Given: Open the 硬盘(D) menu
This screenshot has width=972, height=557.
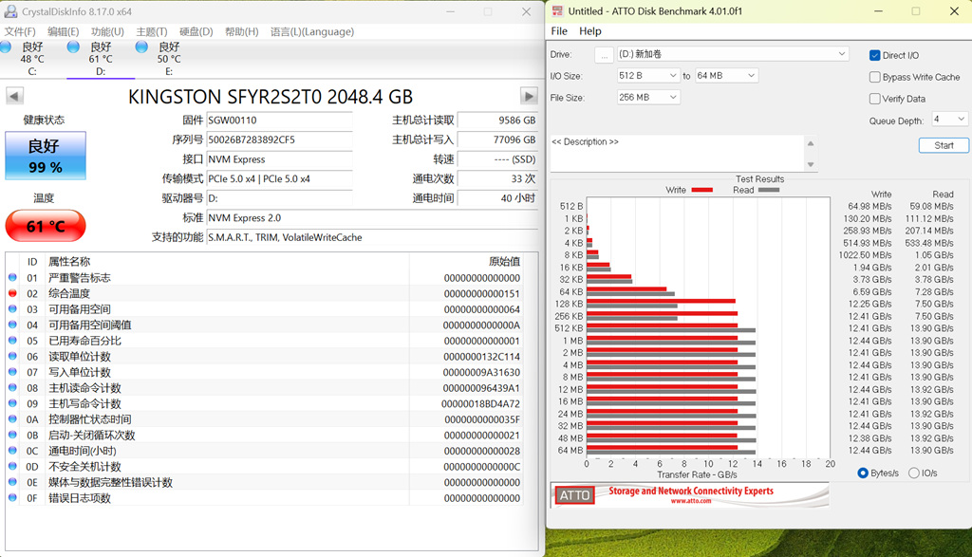Looking at the screenshot, I should click(x=196, y=31).
